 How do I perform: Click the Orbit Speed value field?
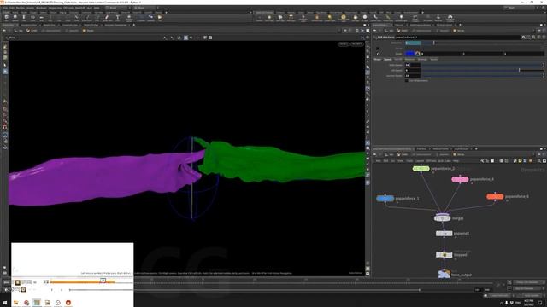tap(412, 65)
